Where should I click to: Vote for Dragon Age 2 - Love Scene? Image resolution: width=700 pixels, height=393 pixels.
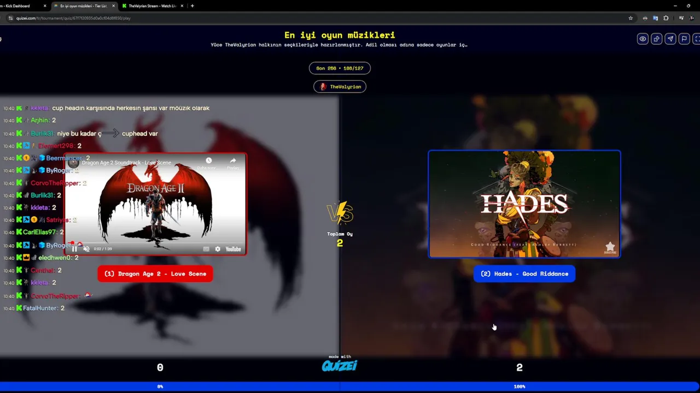pos(155,273)
